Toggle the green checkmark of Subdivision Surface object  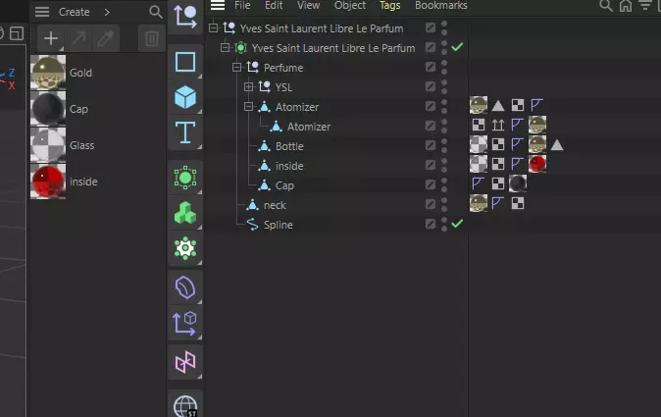click(457, 47)
